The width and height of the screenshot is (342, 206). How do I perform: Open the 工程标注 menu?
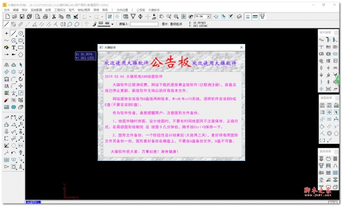pos(60,10)
